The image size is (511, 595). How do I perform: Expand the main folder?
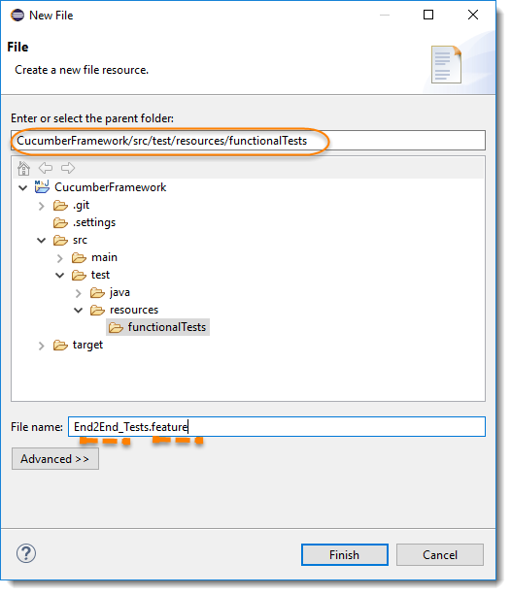tap(59, 258)
